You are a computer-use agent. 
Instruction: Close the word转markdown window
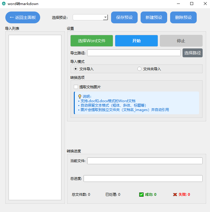[205, 4]
